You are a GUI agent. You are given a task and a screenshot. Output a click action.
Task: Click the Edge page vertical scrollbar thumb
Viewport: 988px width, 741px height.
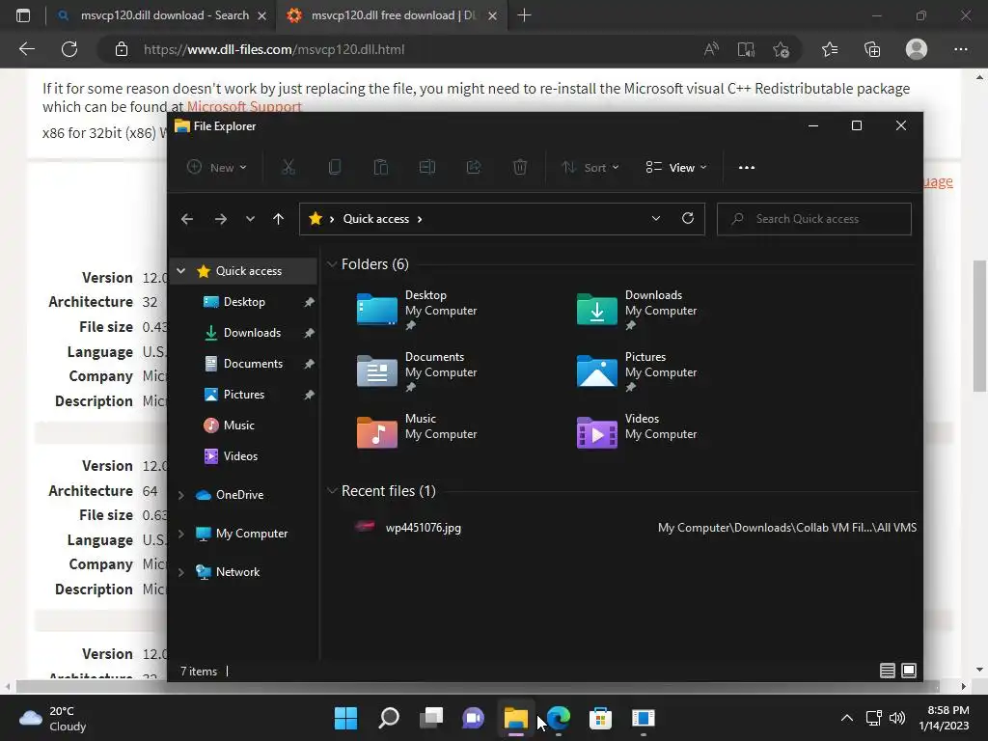979,326
